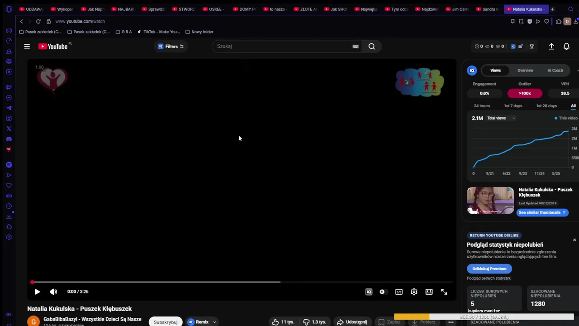The width and height of the screenshot is (579, 326).
Task: Click the Puszek Kłębuszek thumbnail in vidIQ panel
Action: pos(490,200)
